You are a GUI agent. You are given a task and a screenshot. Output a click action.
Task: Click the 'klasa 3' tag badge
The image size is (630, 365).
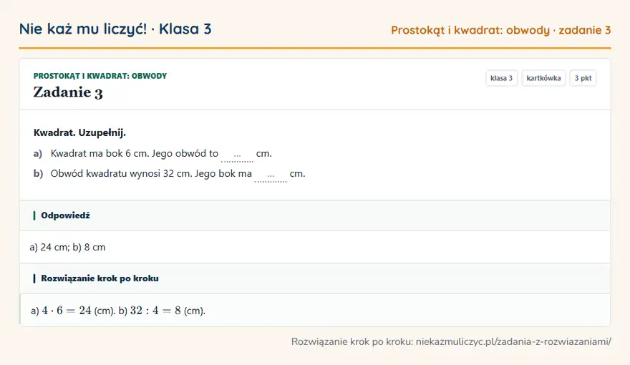pyautogui.click(x=501, y=78)
